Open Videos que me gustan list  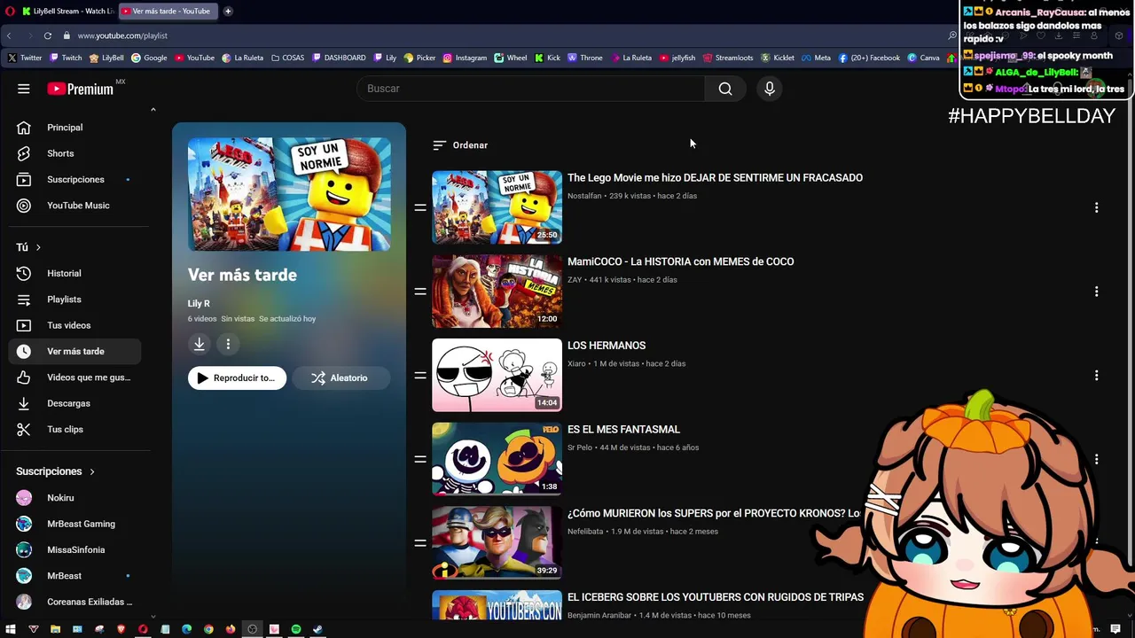coord(74,377)
